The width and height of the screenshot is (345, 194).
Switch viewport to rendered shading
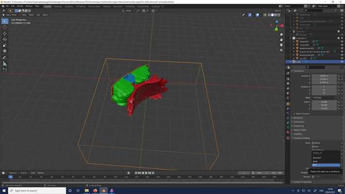point(279,15)
